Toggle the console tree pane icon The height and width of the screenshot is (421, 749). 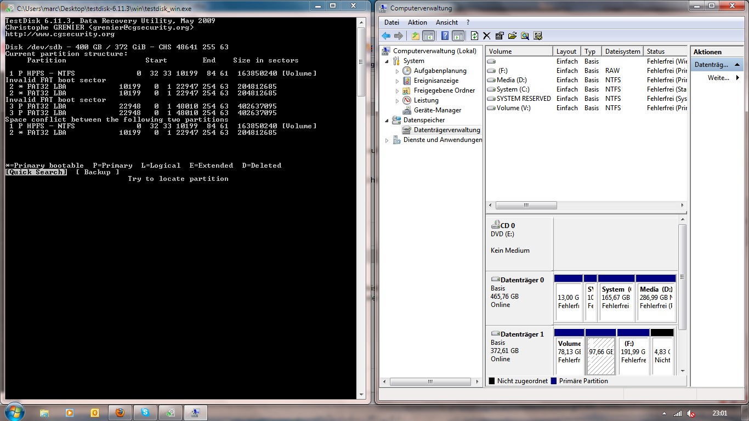coord(428,36)
